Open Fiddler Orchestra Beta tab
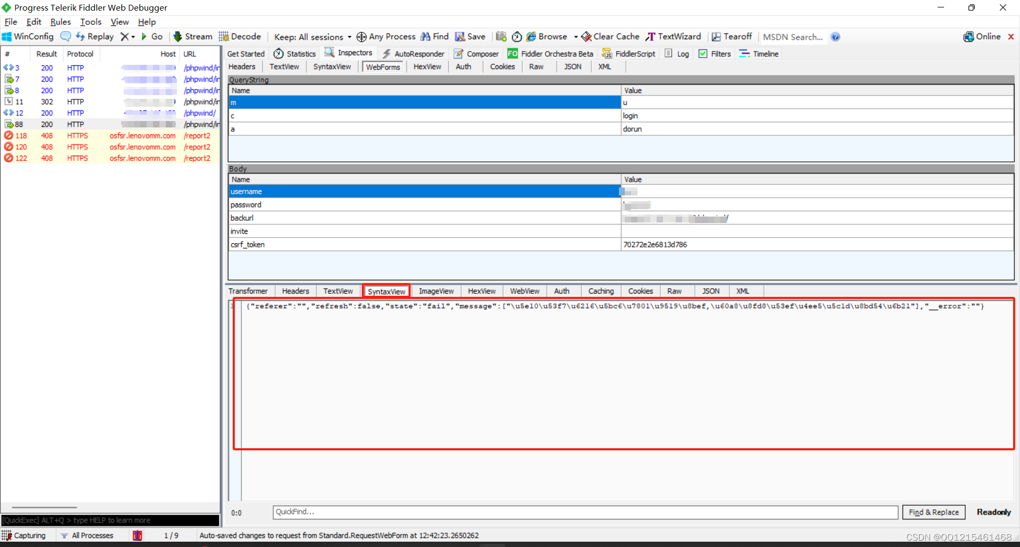1020x547 pixels. (550, 54)
